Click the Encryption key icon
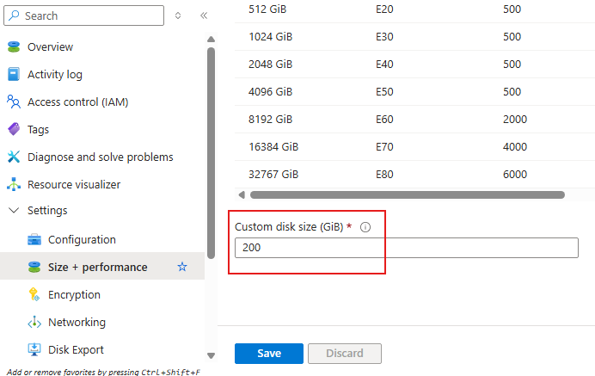The width and height of the screenshot is (595, 376). click(34, 294)
